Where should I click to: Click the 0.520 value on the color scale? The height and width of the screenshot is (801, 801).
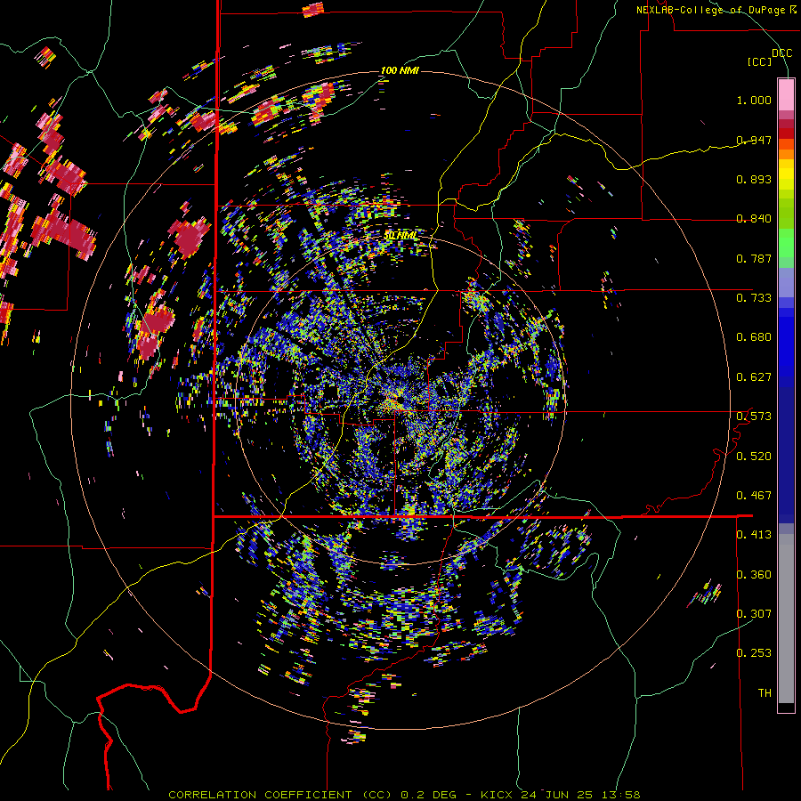click(x=754, y=457)
